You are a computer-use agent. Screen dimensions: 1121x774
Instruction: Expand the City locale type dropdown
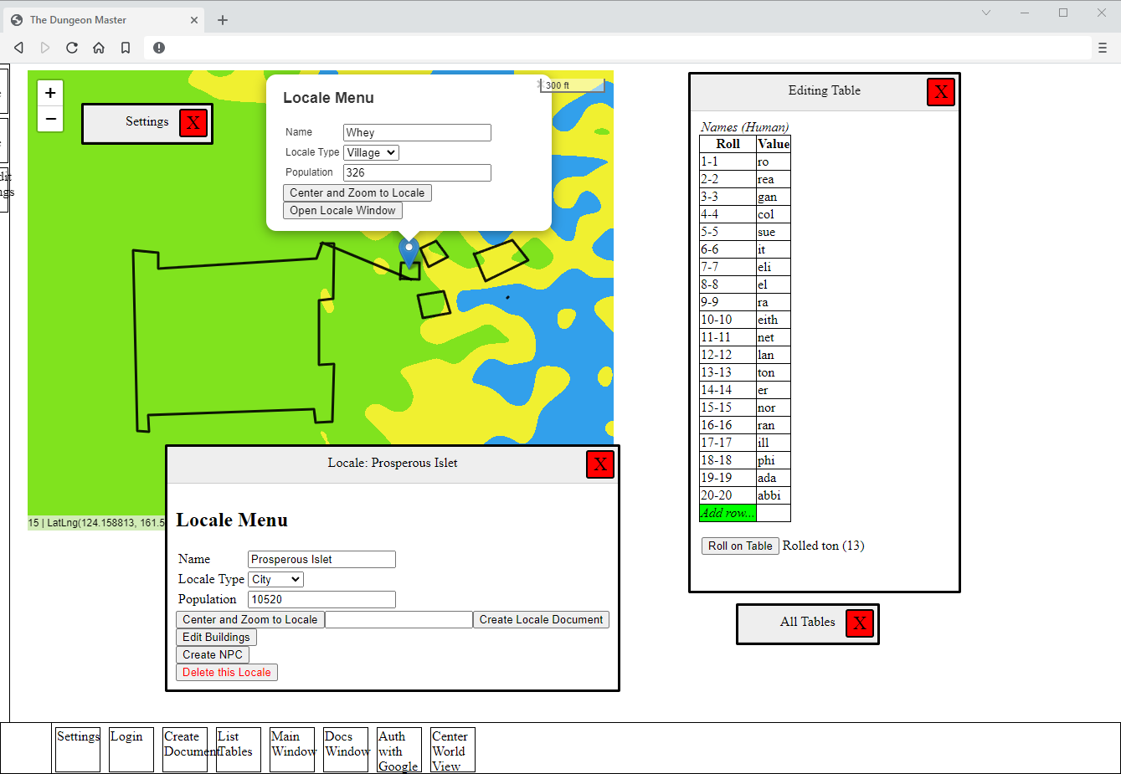pos(276,579)
